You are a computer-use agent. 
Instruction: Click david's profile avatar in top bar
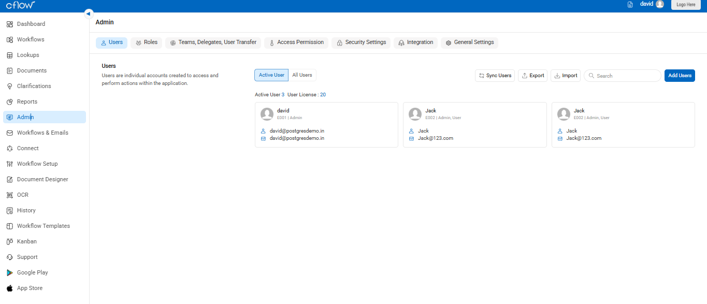tap(659, 4)
